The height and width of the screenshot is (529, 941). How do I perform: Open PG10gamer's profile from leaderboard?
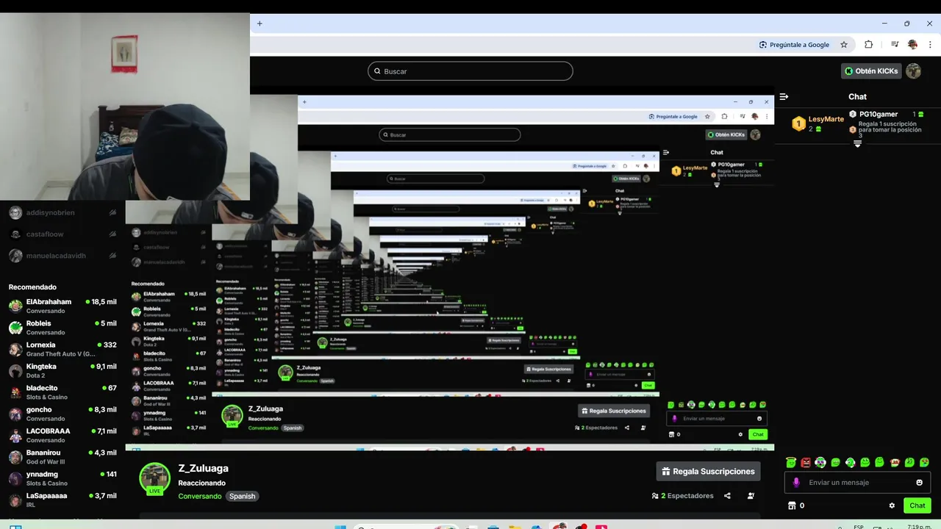tap(879, 114)
